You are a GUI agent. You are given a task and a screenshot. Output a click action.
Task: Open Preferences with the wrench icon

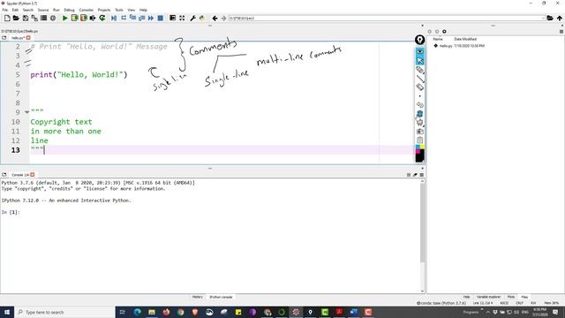click(x=192, y=18)
